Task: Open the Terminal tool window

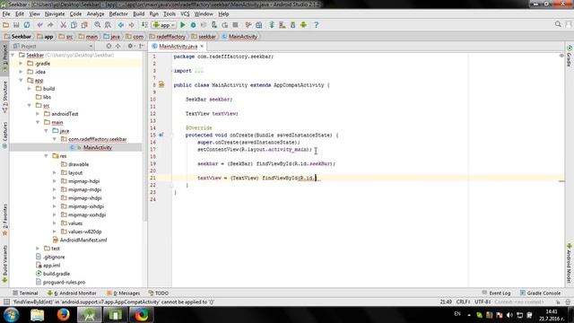Action: 25,293
